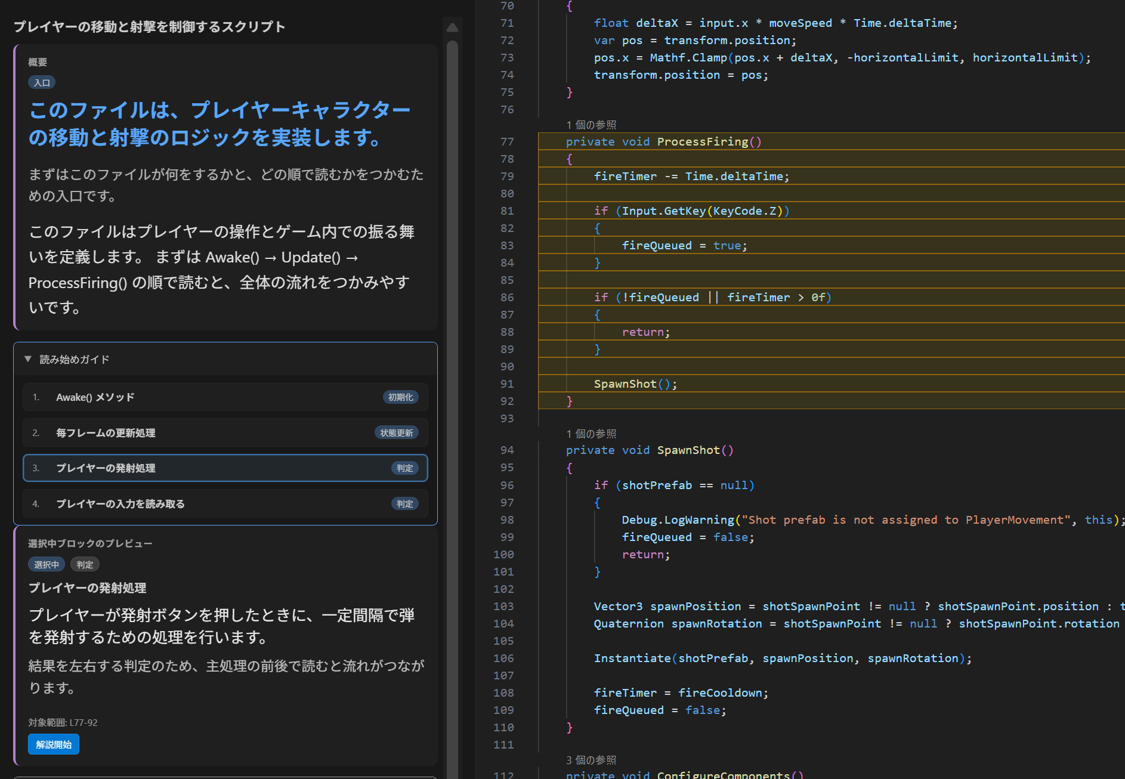This screenshot has width=1125, height=779.
Task: Open 1 個の参照 above SpawnShot()
Action: [591, 433]
